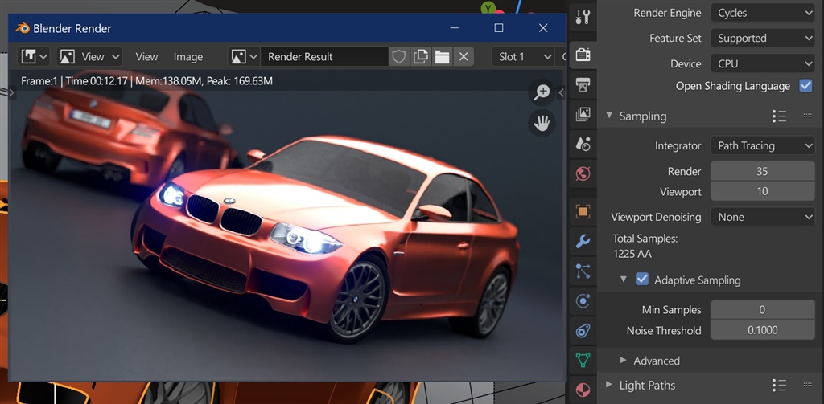Click the Render samples field showing 35
The image size is (824, 404).
tap(763, 171)
